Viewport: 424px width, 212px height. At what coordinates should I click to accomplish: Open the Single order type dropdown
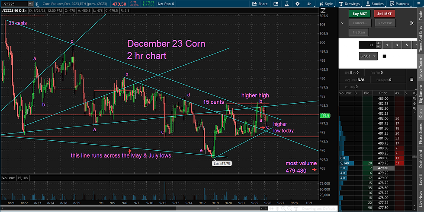pyautogui.click(x=368, y=56)
